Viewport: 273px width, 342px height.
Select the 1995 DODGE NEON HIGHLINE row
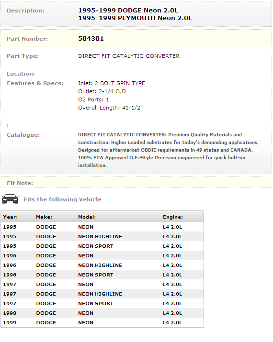click(102, 236)
